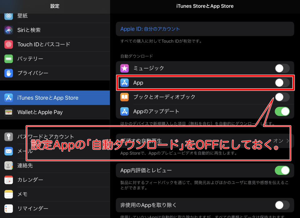Image resolution: width=300 pixels, height=218 pixels.
Task: Tap the App Store icon beside iTunes StoreとApp Store
Action: coord(9,98)
